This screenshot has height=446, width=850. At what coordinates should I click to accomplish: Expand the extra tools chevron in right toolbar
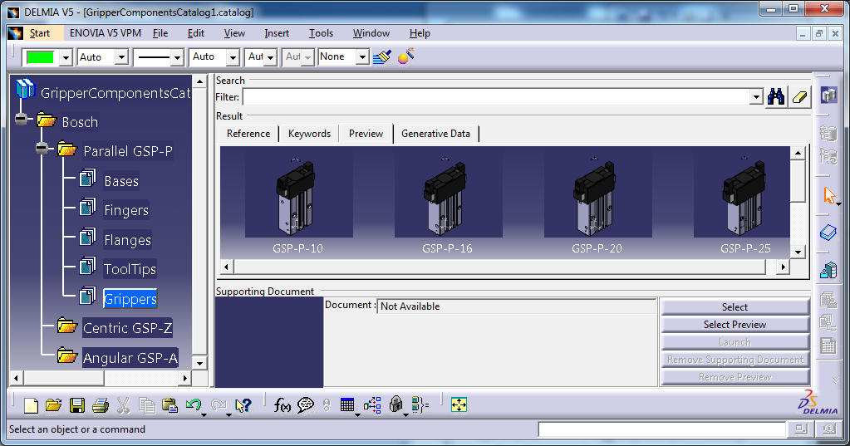tap(835, 380)
